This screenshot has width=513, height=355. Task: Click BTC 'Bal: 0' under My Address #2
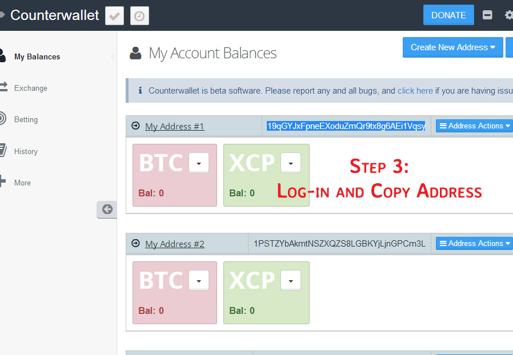pyautogui.click(x=151, y=311)
